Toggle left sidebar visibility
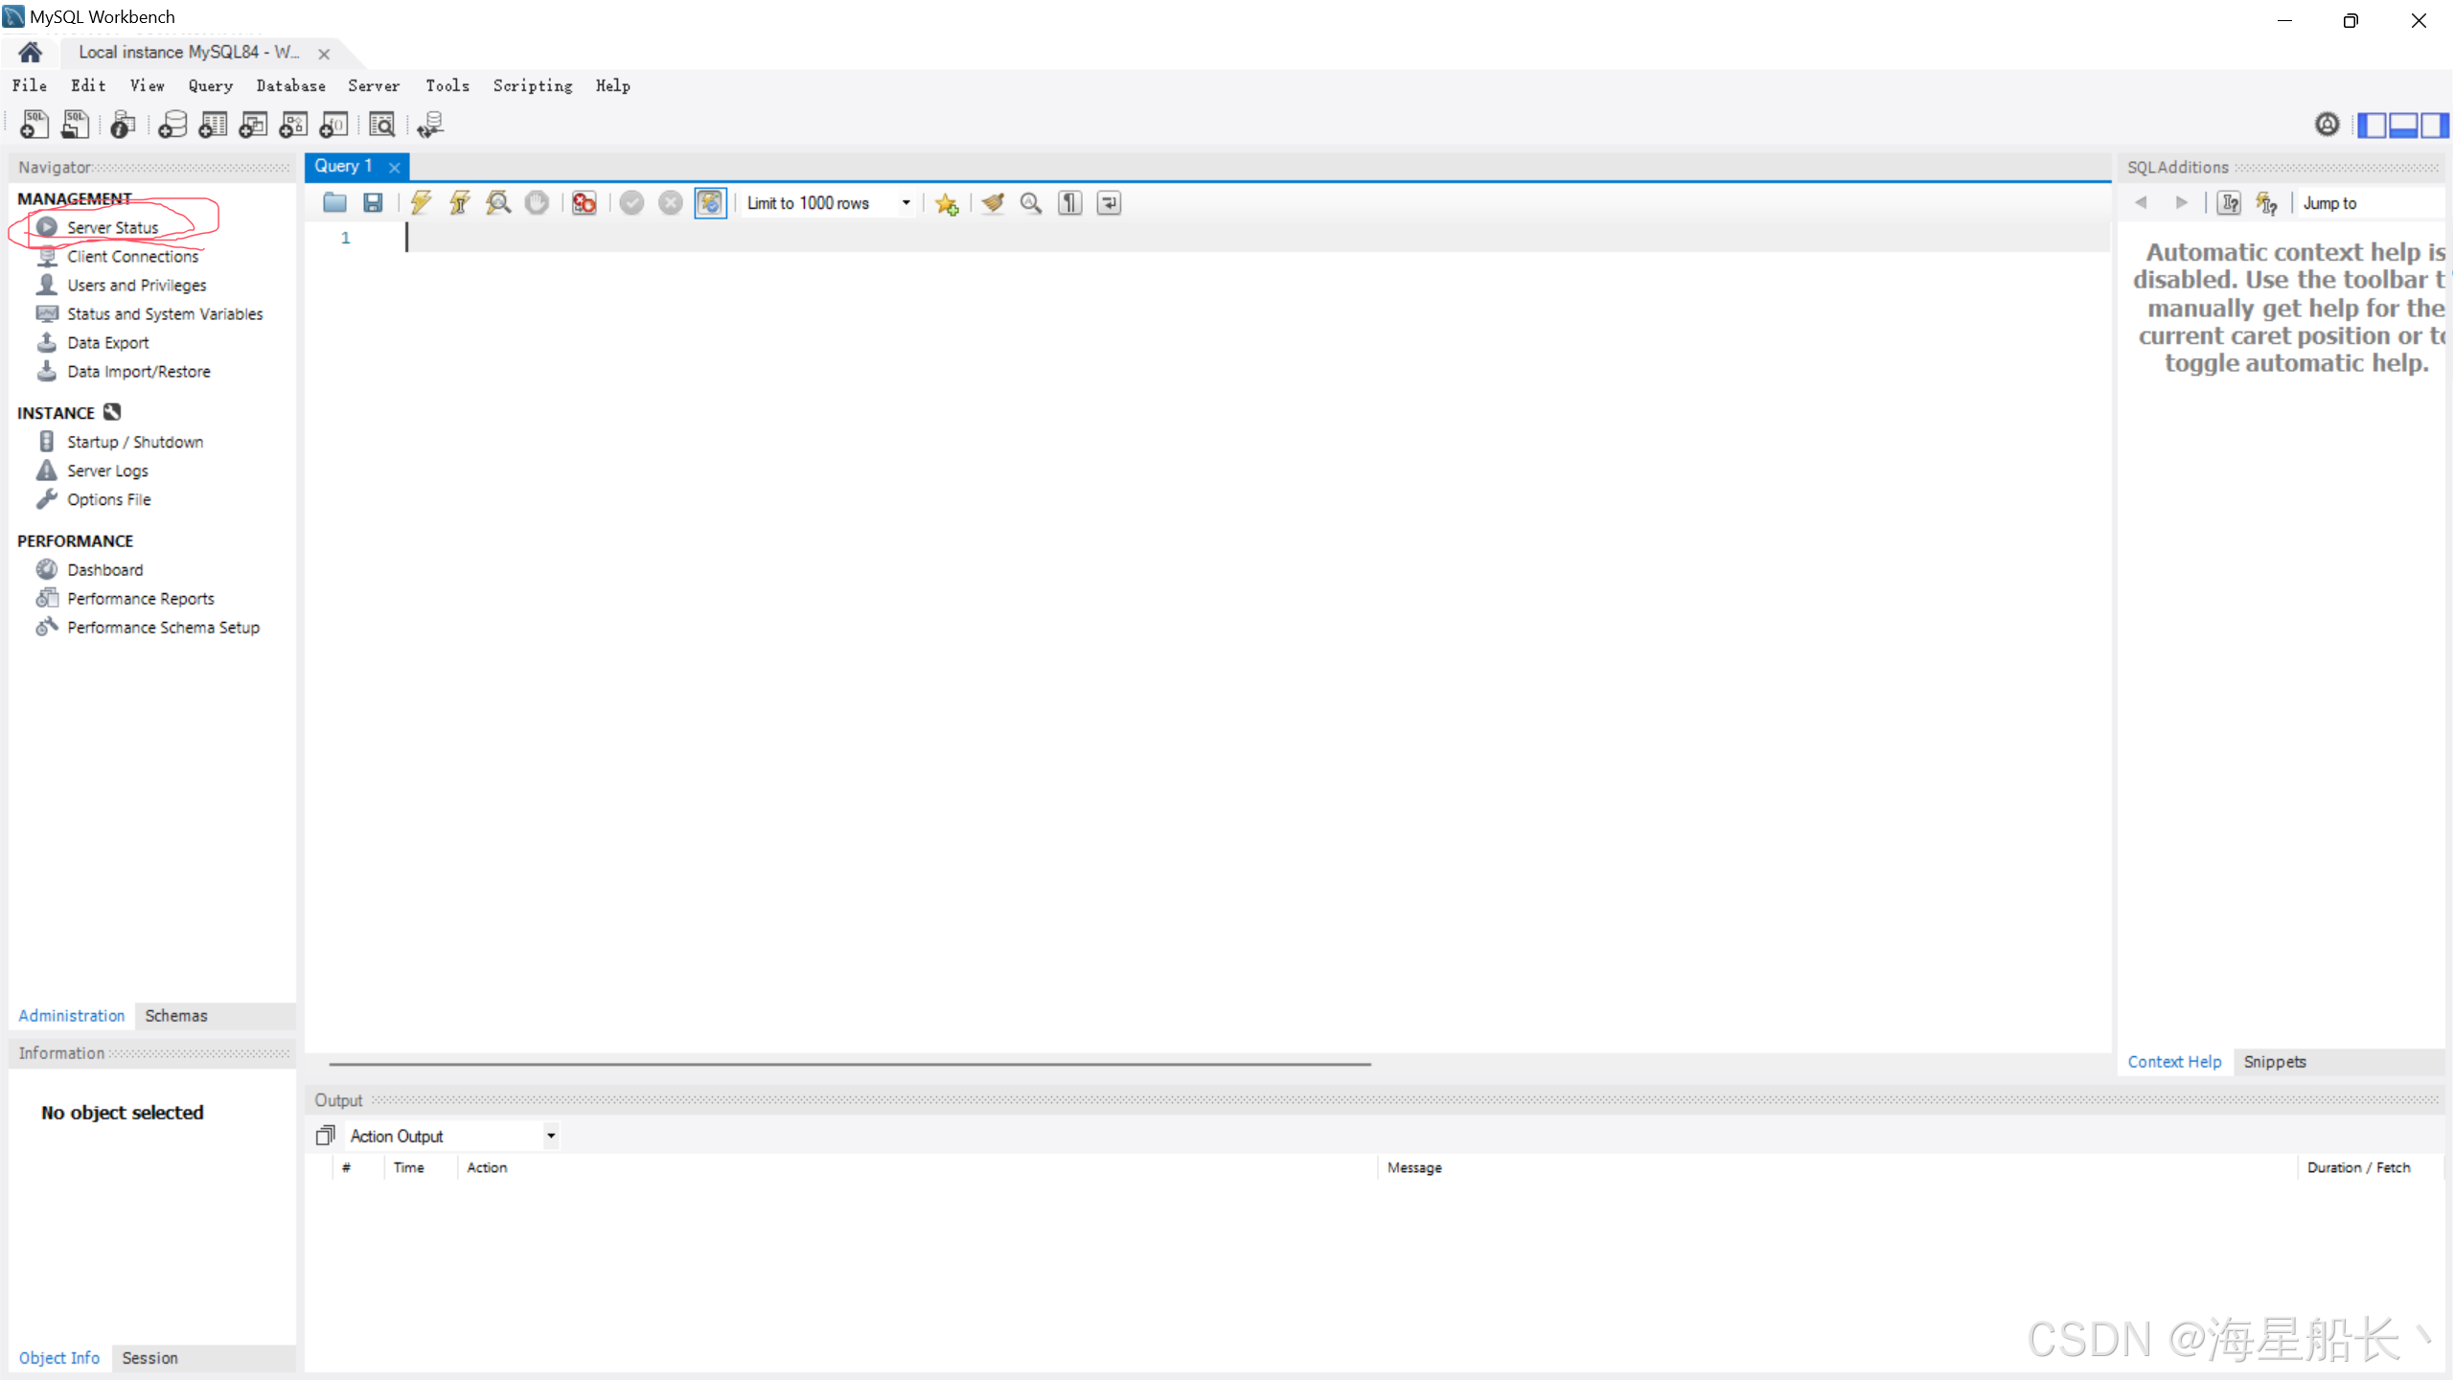Viewport: 2454px width, 1380px height. click(x=2372, y=125)
